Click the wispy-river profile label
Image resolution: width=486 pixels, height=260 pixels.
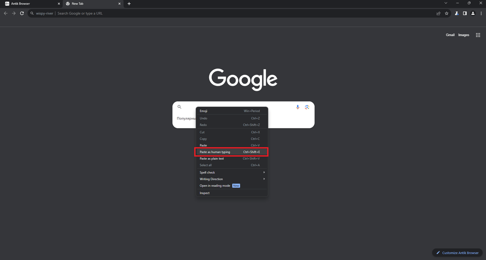click(x=44, y=14)
